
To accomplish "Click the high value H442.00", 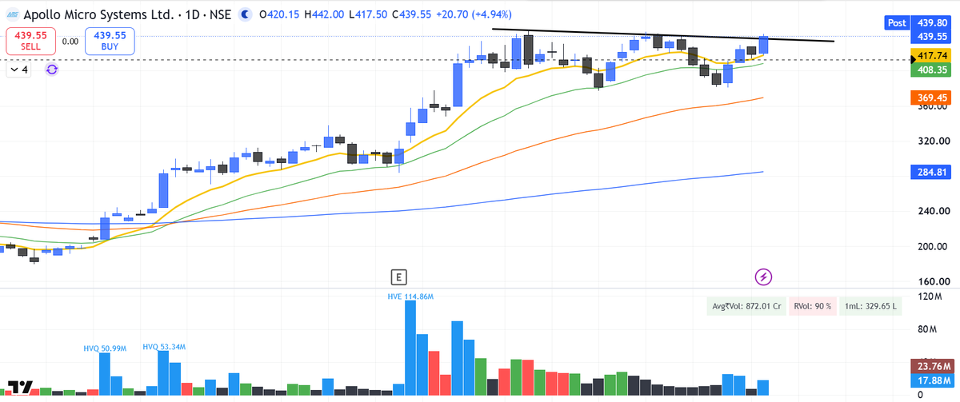I will pyautogui.click(x=323, y=14).
